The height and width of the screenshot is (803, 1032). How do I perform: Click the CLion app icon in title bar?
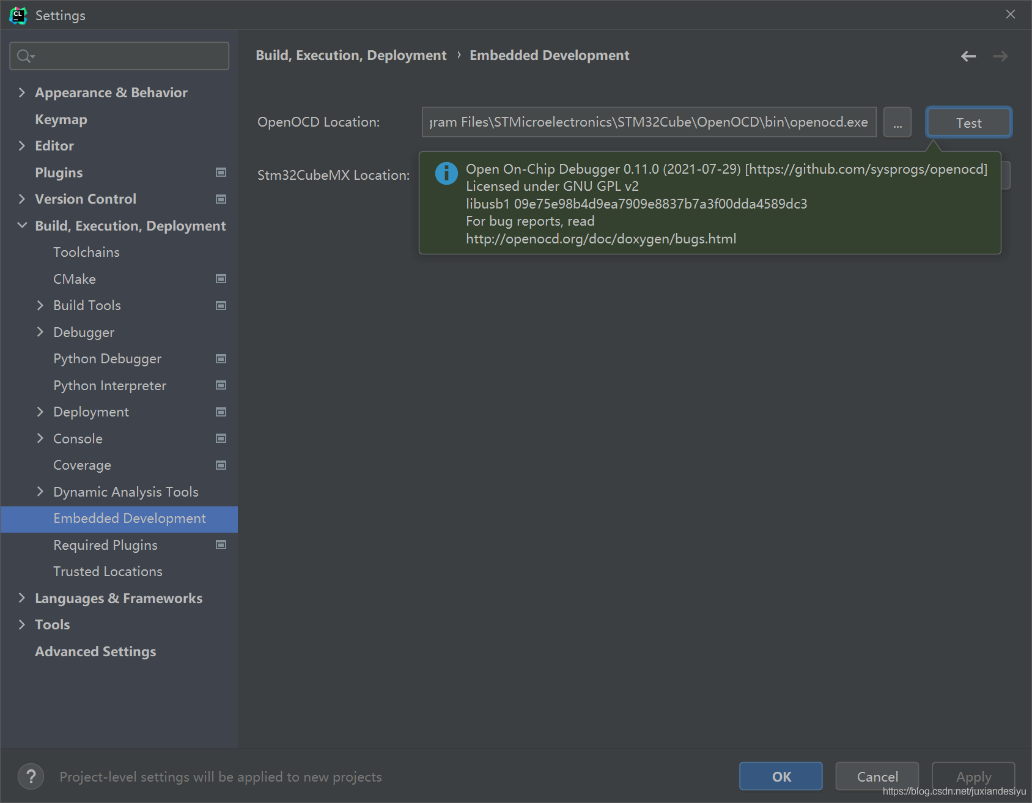tap(18, 15)
